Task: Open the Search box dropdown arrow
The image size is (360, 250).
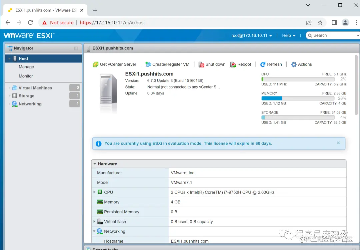Action: point(358,35)
